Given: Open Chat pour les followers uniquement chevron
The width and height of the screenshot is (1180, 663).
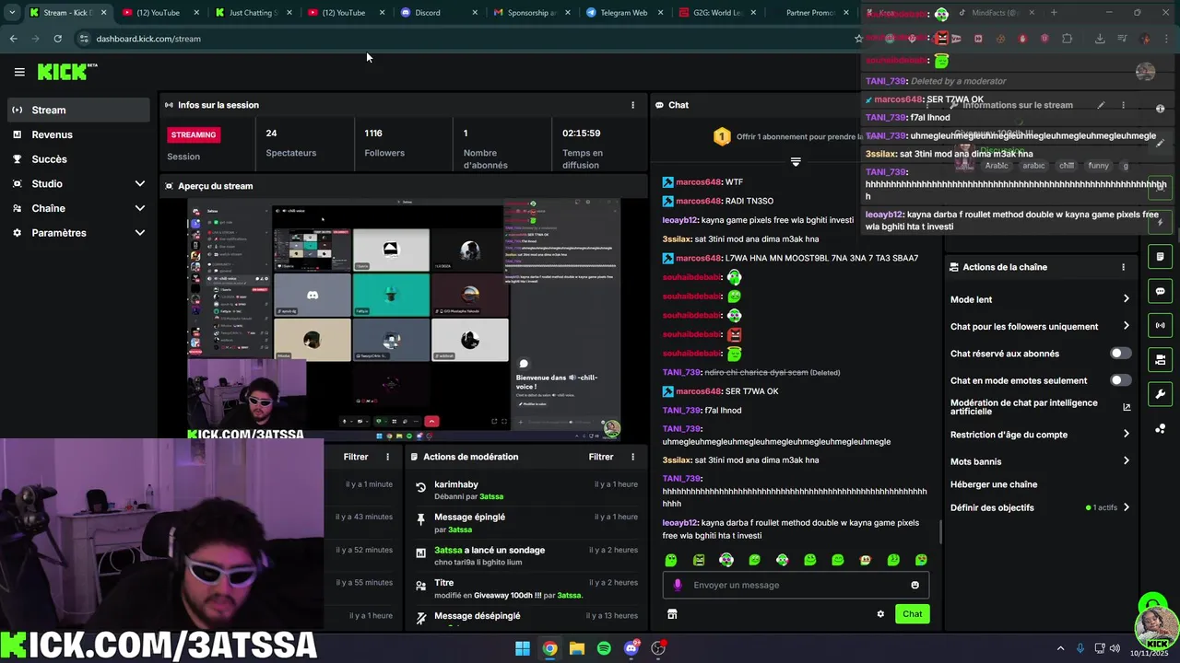Looking at the screenshot, I should pos(1126,326).
